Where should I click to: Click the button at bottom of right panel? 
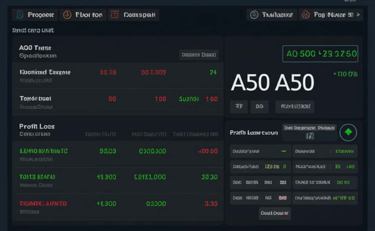point(275,213)
